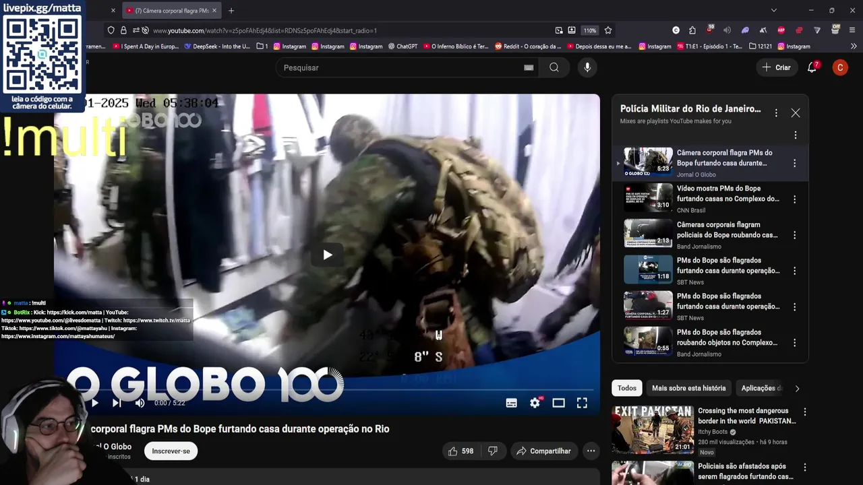
Task: Open playlist title 'PMs do Bope são flagrados roubando objetos'
Action: [x=728, y=337]
